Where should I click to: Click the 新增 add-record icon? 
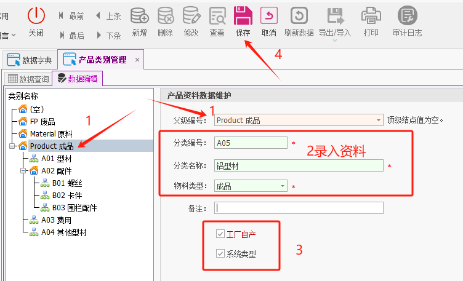(139, 15)
